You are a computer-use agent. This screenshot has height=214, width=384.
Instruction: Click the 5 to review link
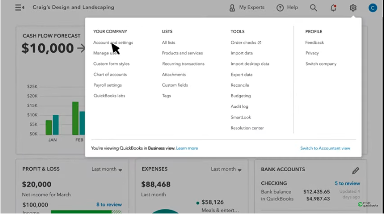click(x=347, y=183)
